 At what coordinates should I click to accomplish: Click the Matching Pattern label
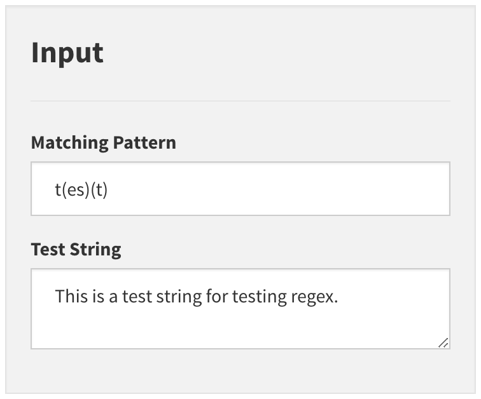coord(104,143)
